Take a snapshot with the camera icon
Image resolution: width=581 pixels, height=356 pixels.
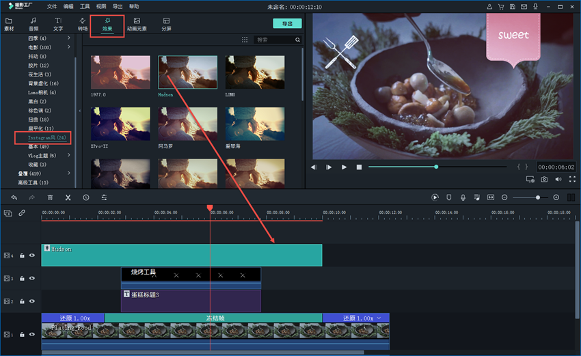544,180
